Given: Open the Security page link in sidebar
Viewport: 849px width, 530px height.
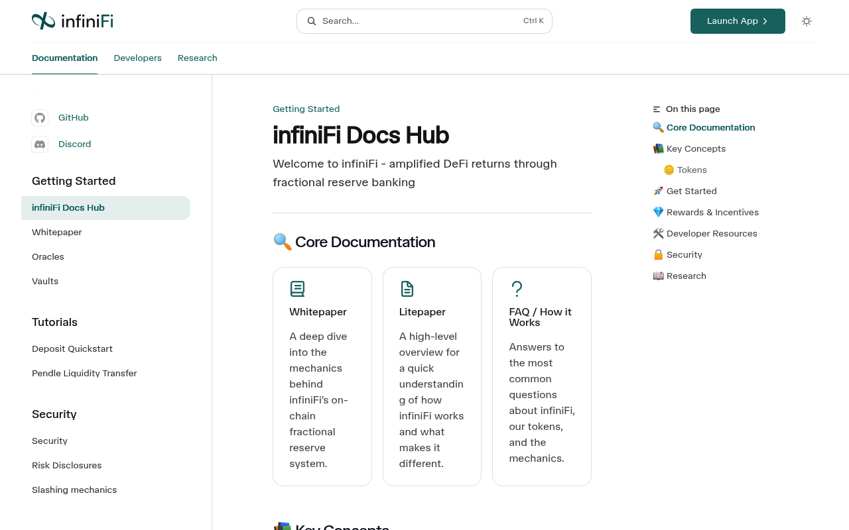Looking at the screenshot, I should [x=50, y=441].
